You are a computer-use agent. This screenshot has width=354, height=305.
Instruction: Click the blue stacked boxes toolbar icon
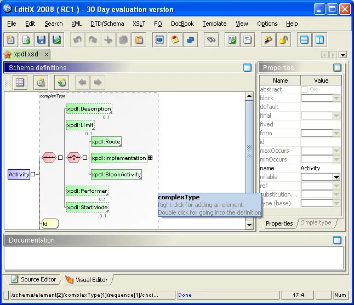point(190,40)
